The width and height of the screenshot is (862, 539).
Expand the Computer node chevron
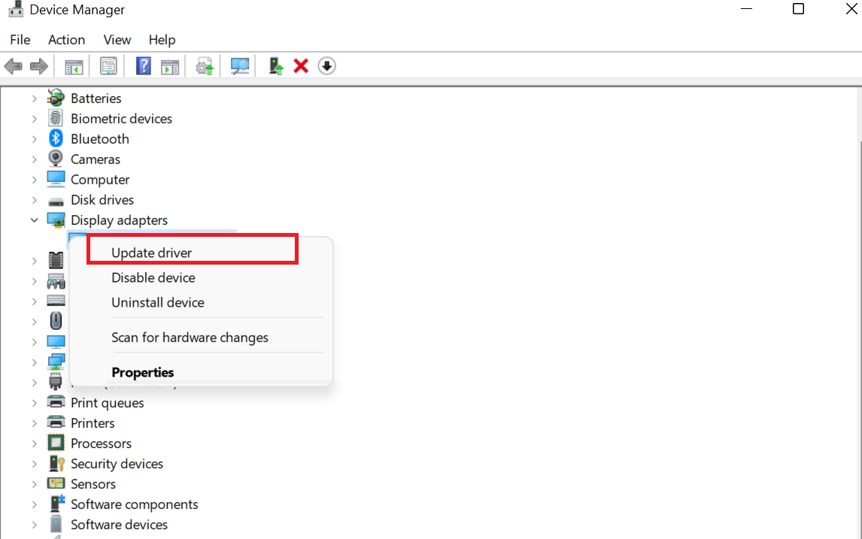coord(34,180)
